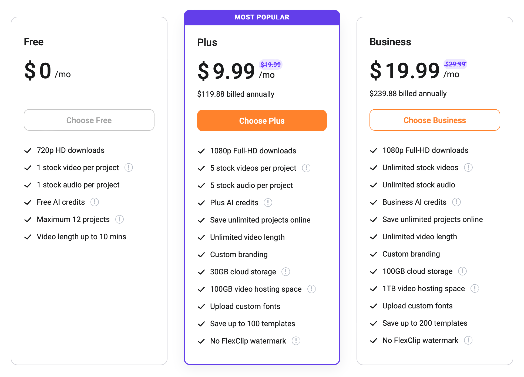Click the crossed-out $29.99 price badge

tap(455, 64)
